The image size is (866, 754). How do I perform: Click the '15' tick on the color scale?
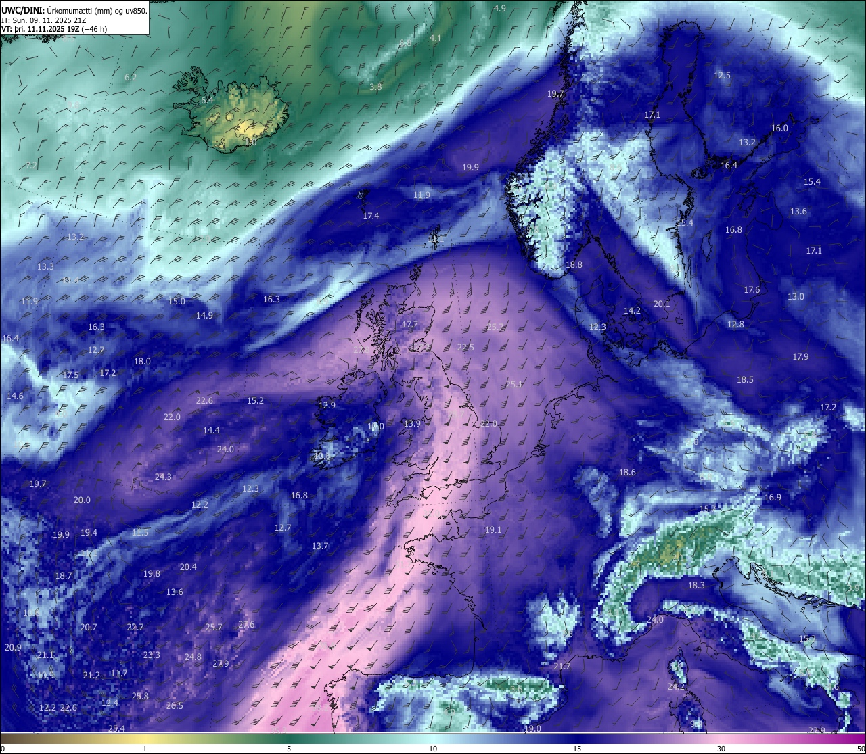tap(577, 749)
